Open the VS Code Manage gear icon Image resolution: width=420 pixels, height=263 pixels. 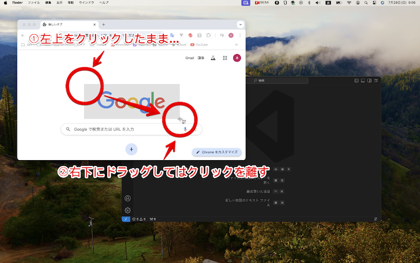pos(128,210)
